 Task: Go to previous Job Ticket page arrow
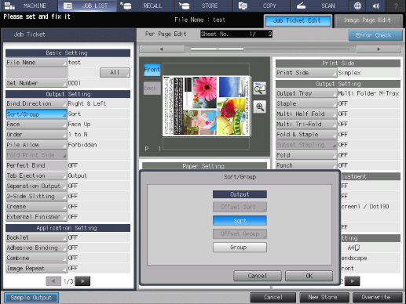pos(53,281)
